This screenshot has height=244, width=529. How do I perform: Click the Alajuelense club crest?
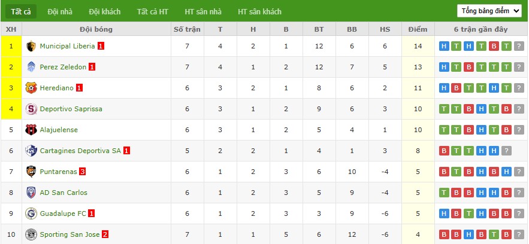click(31, 130)
